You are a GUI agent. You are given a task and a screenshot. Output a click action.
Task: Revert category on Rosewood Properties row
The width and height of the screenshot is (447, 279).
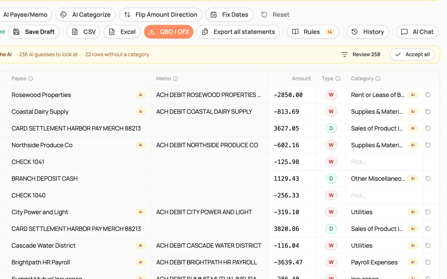pos(428,95)
